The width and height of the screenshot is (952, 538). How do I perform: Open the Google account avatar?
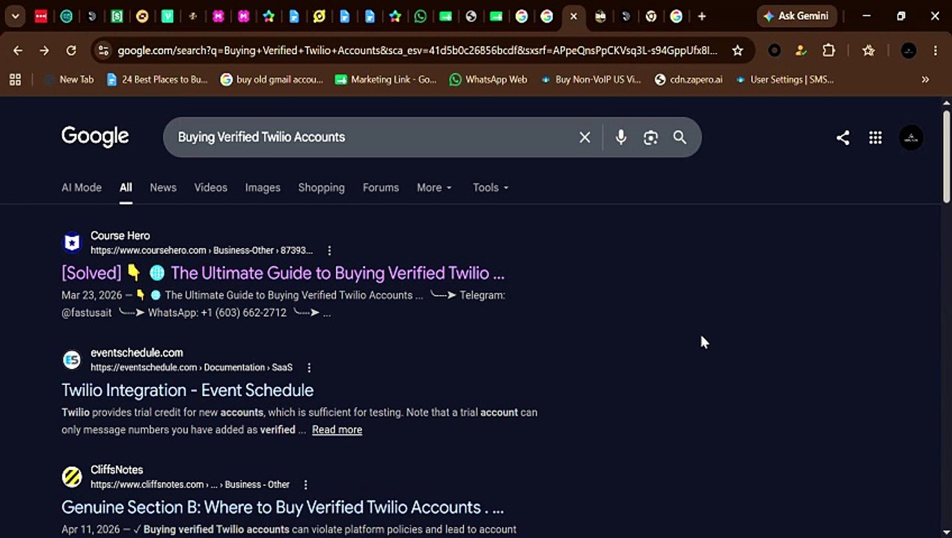[911, 137]
